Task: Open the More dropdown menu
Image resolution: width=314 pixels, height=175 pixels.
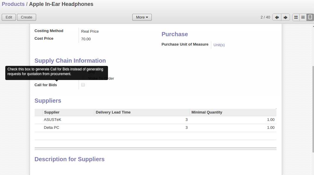Action: click(142, 17)
